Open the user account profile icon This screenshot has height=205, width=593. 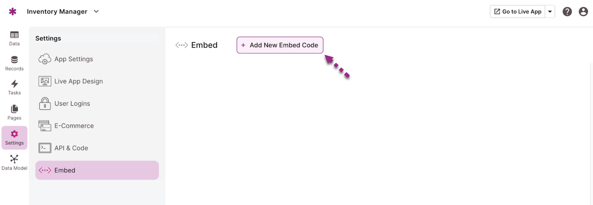pos(583,12)
